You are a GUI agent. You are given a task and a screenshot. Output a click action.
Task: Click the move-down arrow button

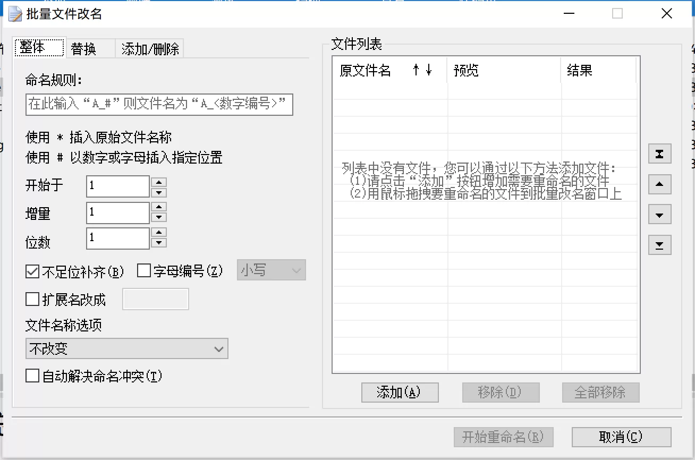tap(660, 215)
